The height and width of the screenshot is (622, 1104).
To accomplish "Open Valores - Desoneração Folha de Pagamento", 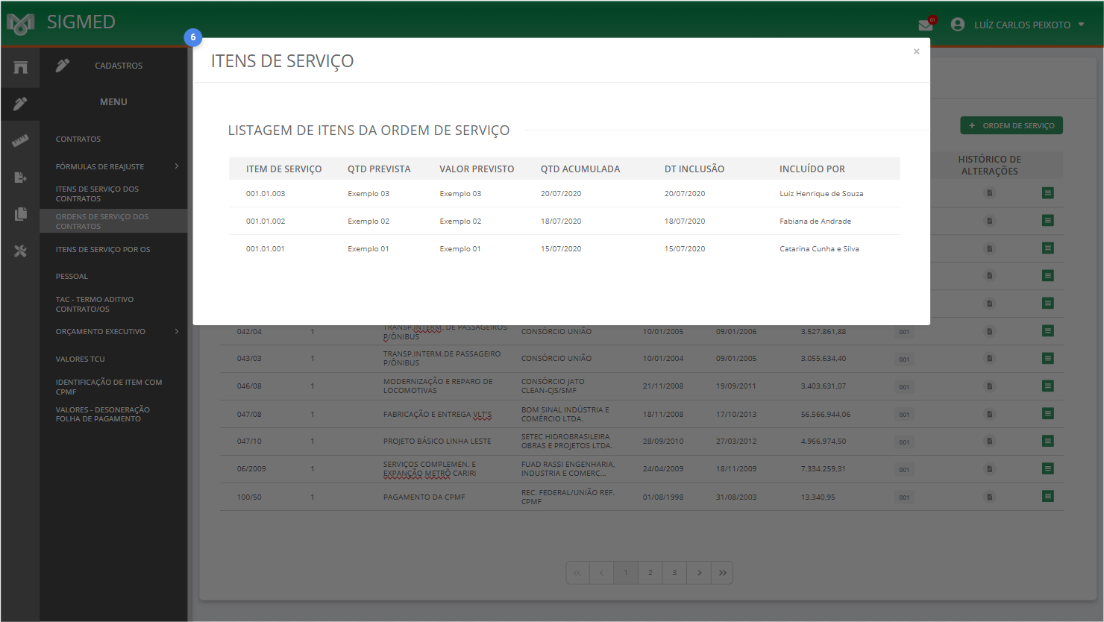I will [x=103, y=414].
